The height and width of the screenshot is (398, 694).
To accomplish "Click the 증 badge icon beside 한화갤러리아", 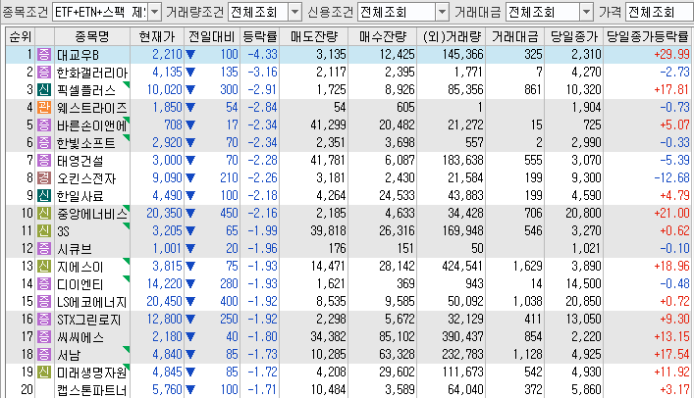I will [44, 73].
